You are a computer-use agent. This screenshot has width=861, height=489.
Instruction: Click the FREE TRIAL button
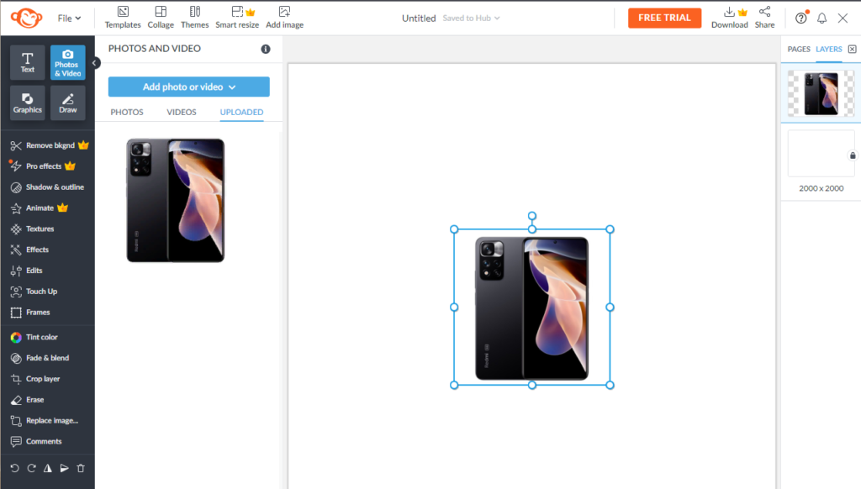pyautogui.click(x=664, y=18)
